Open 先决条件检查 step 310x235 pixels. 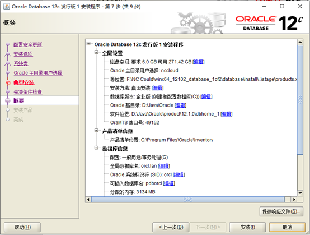28,92
